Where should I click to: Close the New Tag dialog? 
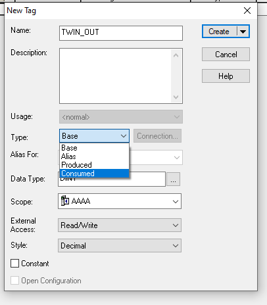[x=247, y=11]
